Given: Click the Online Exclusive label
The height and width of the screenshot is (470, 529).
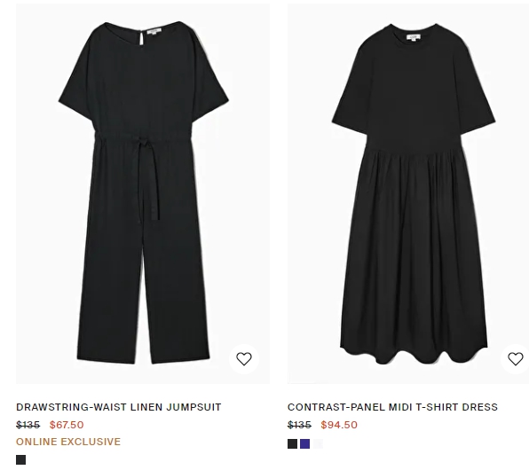Looking at the screenshot, I should coord(68,442).
